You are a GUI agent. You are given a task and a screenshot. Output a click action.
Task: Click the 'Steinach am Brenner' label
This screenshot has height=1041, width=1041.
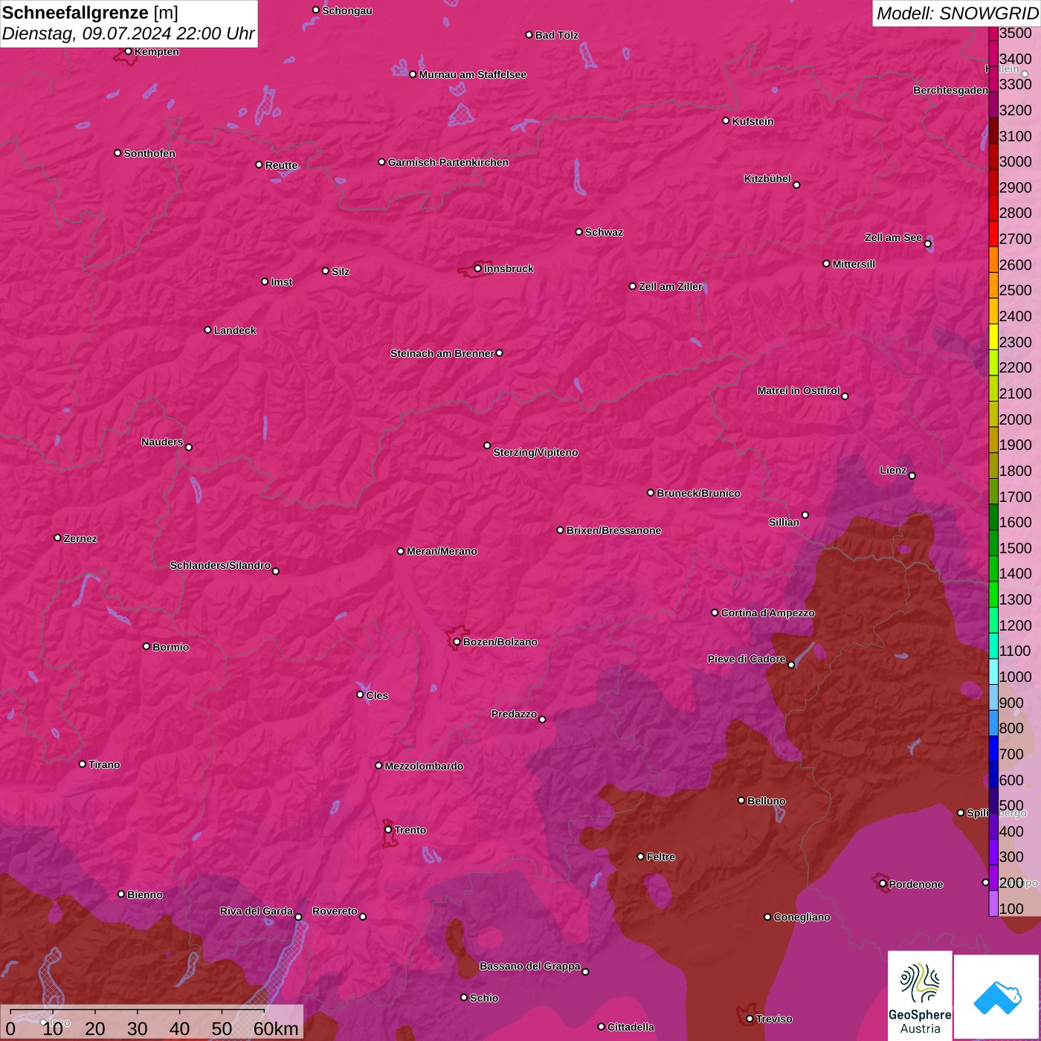point(442,353)
